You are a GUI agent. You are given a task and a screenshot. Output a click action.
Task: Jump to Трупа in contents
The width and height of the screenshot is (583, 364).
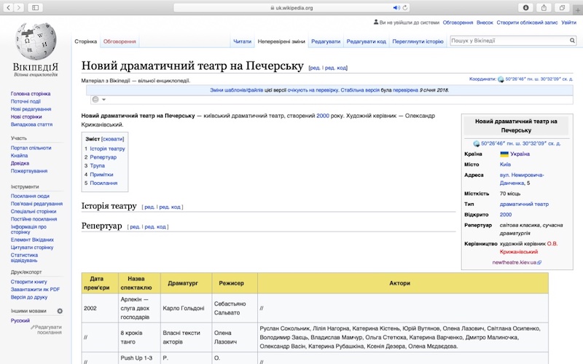click(x=98, y=166)
